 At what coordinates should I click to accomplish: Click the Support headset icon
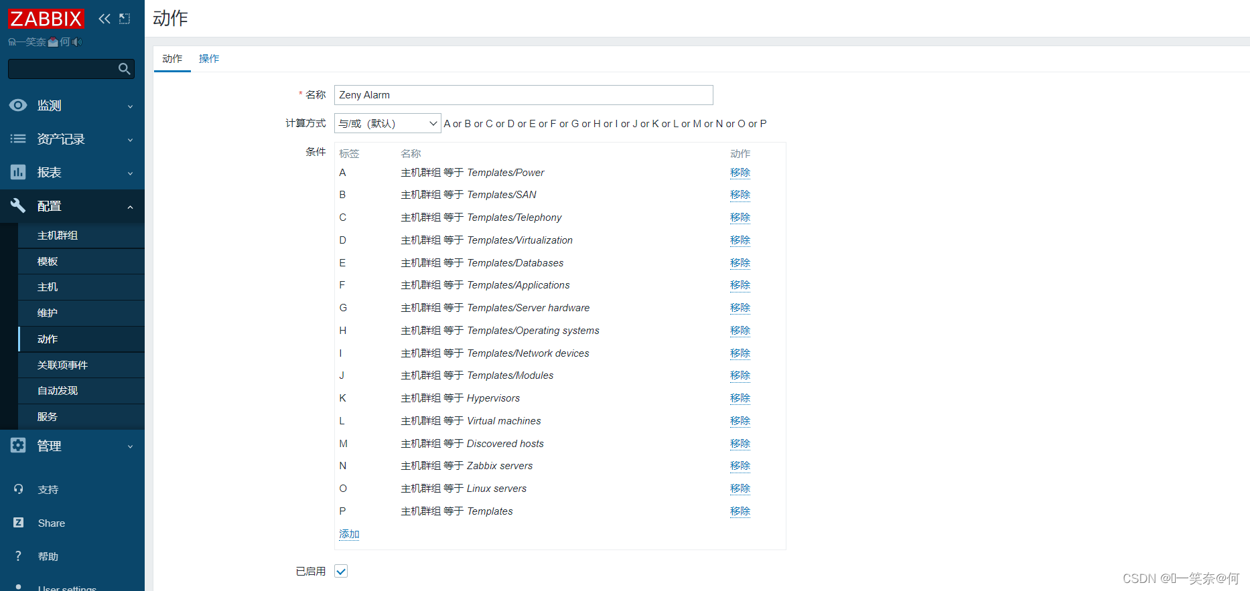point(18,489)
